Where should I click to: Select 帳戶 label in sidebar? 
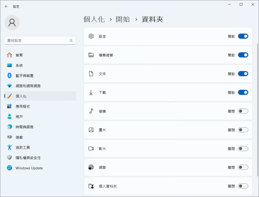pyautogui.click(x=19, y=117)
